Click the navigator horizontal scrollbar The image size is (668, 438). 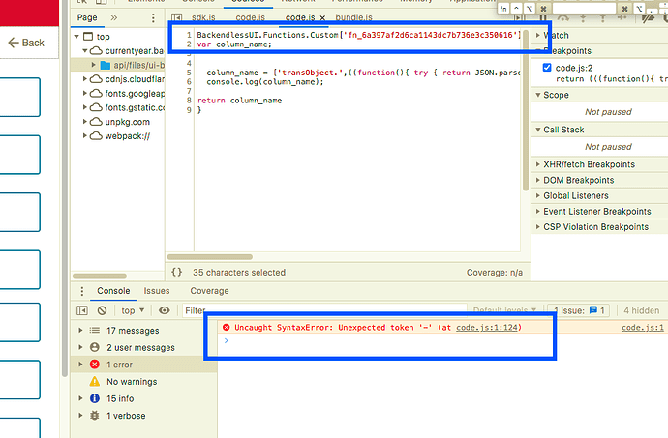coord(100,276)
